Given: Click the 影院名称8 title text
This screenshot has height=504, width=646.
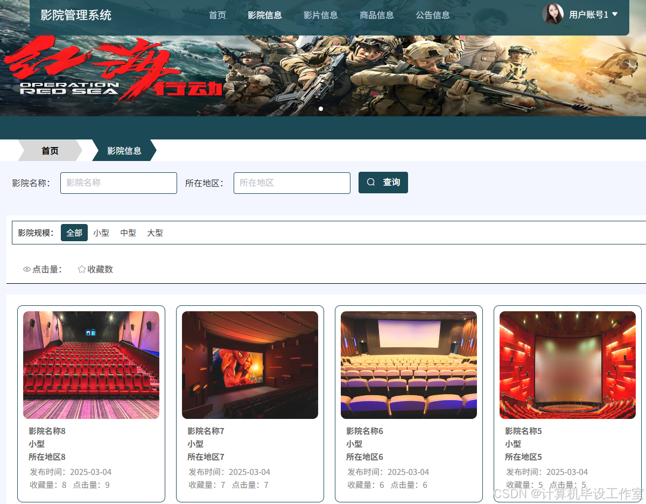Looking at the screenshot, I should (47, 431).
